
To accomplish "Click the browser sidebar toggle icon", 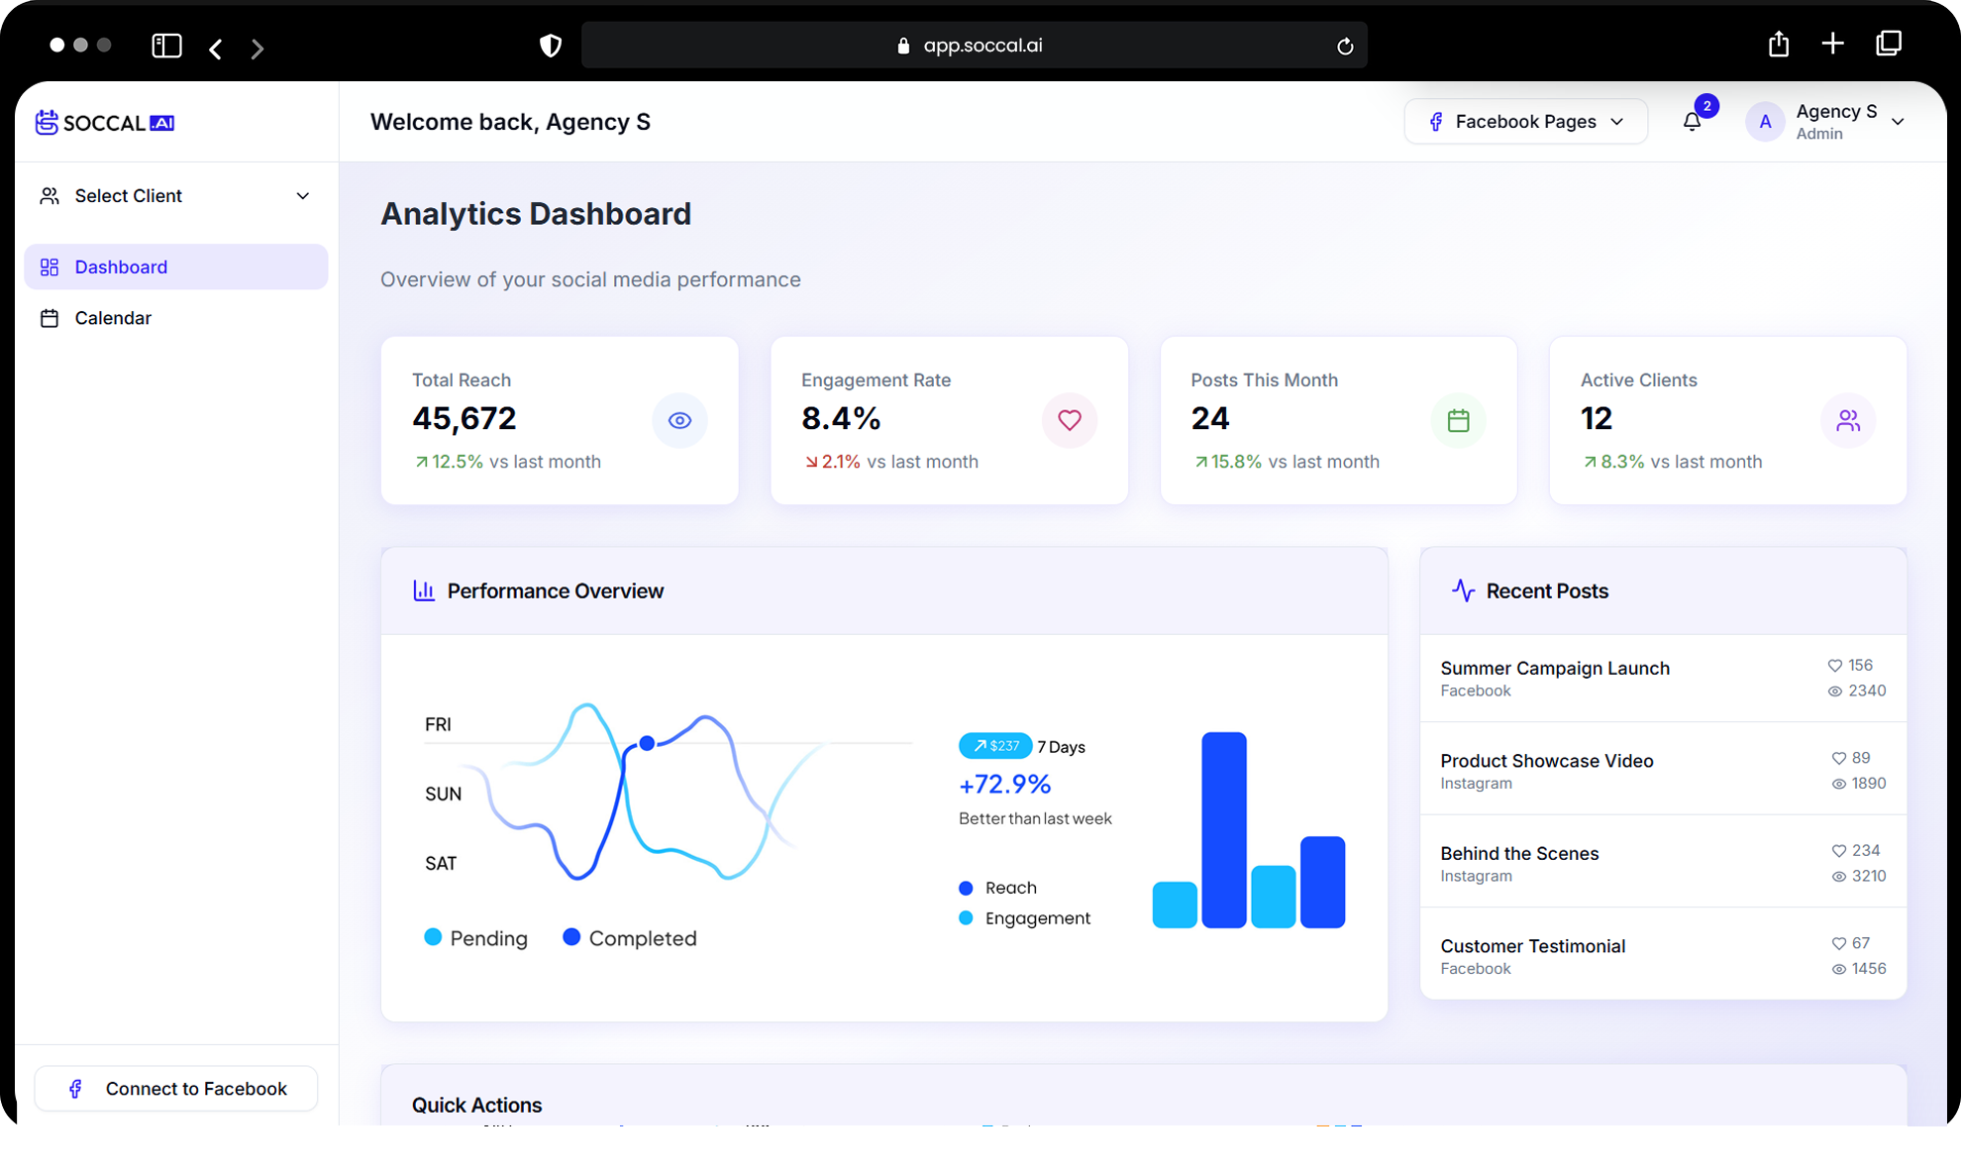I will click(166, 46).
